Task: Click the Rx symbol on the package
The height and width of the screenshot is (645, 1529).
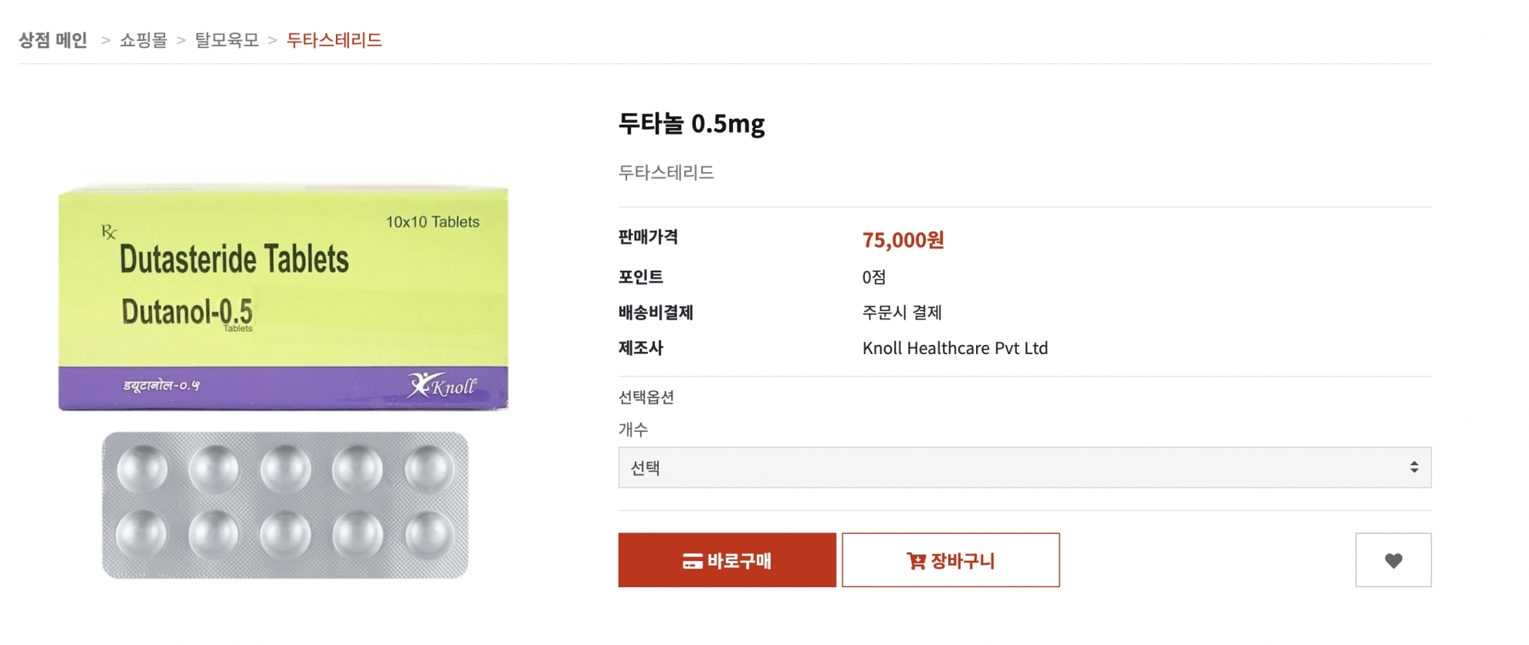Action: (109, 232)
